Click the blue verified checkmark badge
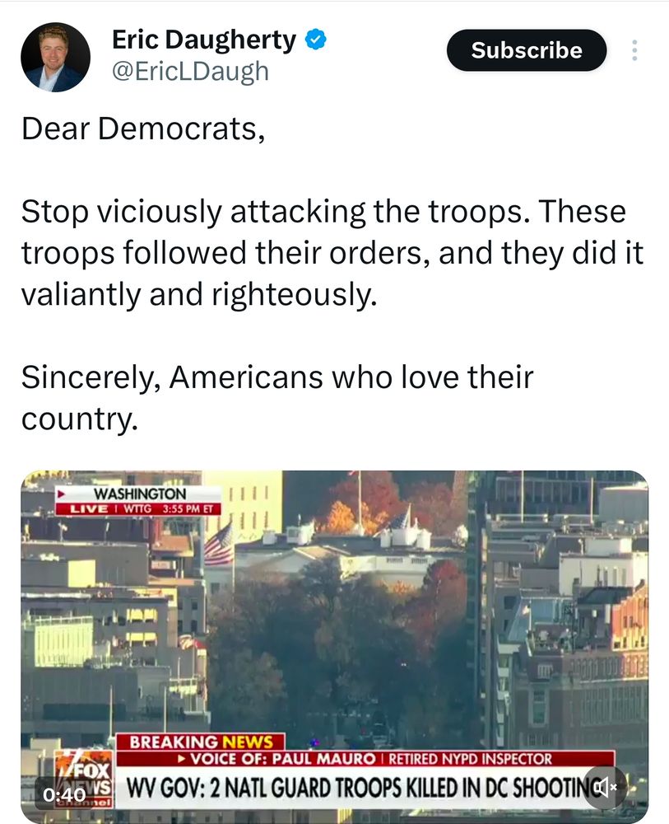 [x=316, y=40]
